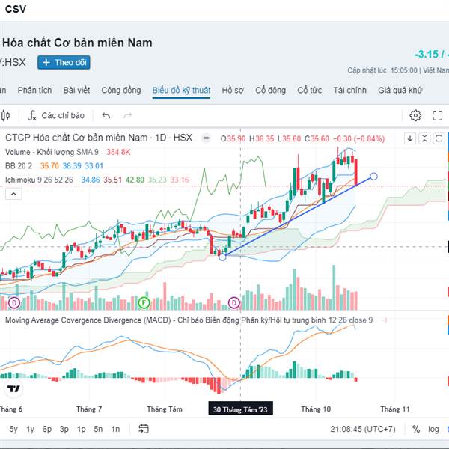This screenshot has width=449, height=449.
Task: Select the 5y time range
Action: (x=13, y=429)
